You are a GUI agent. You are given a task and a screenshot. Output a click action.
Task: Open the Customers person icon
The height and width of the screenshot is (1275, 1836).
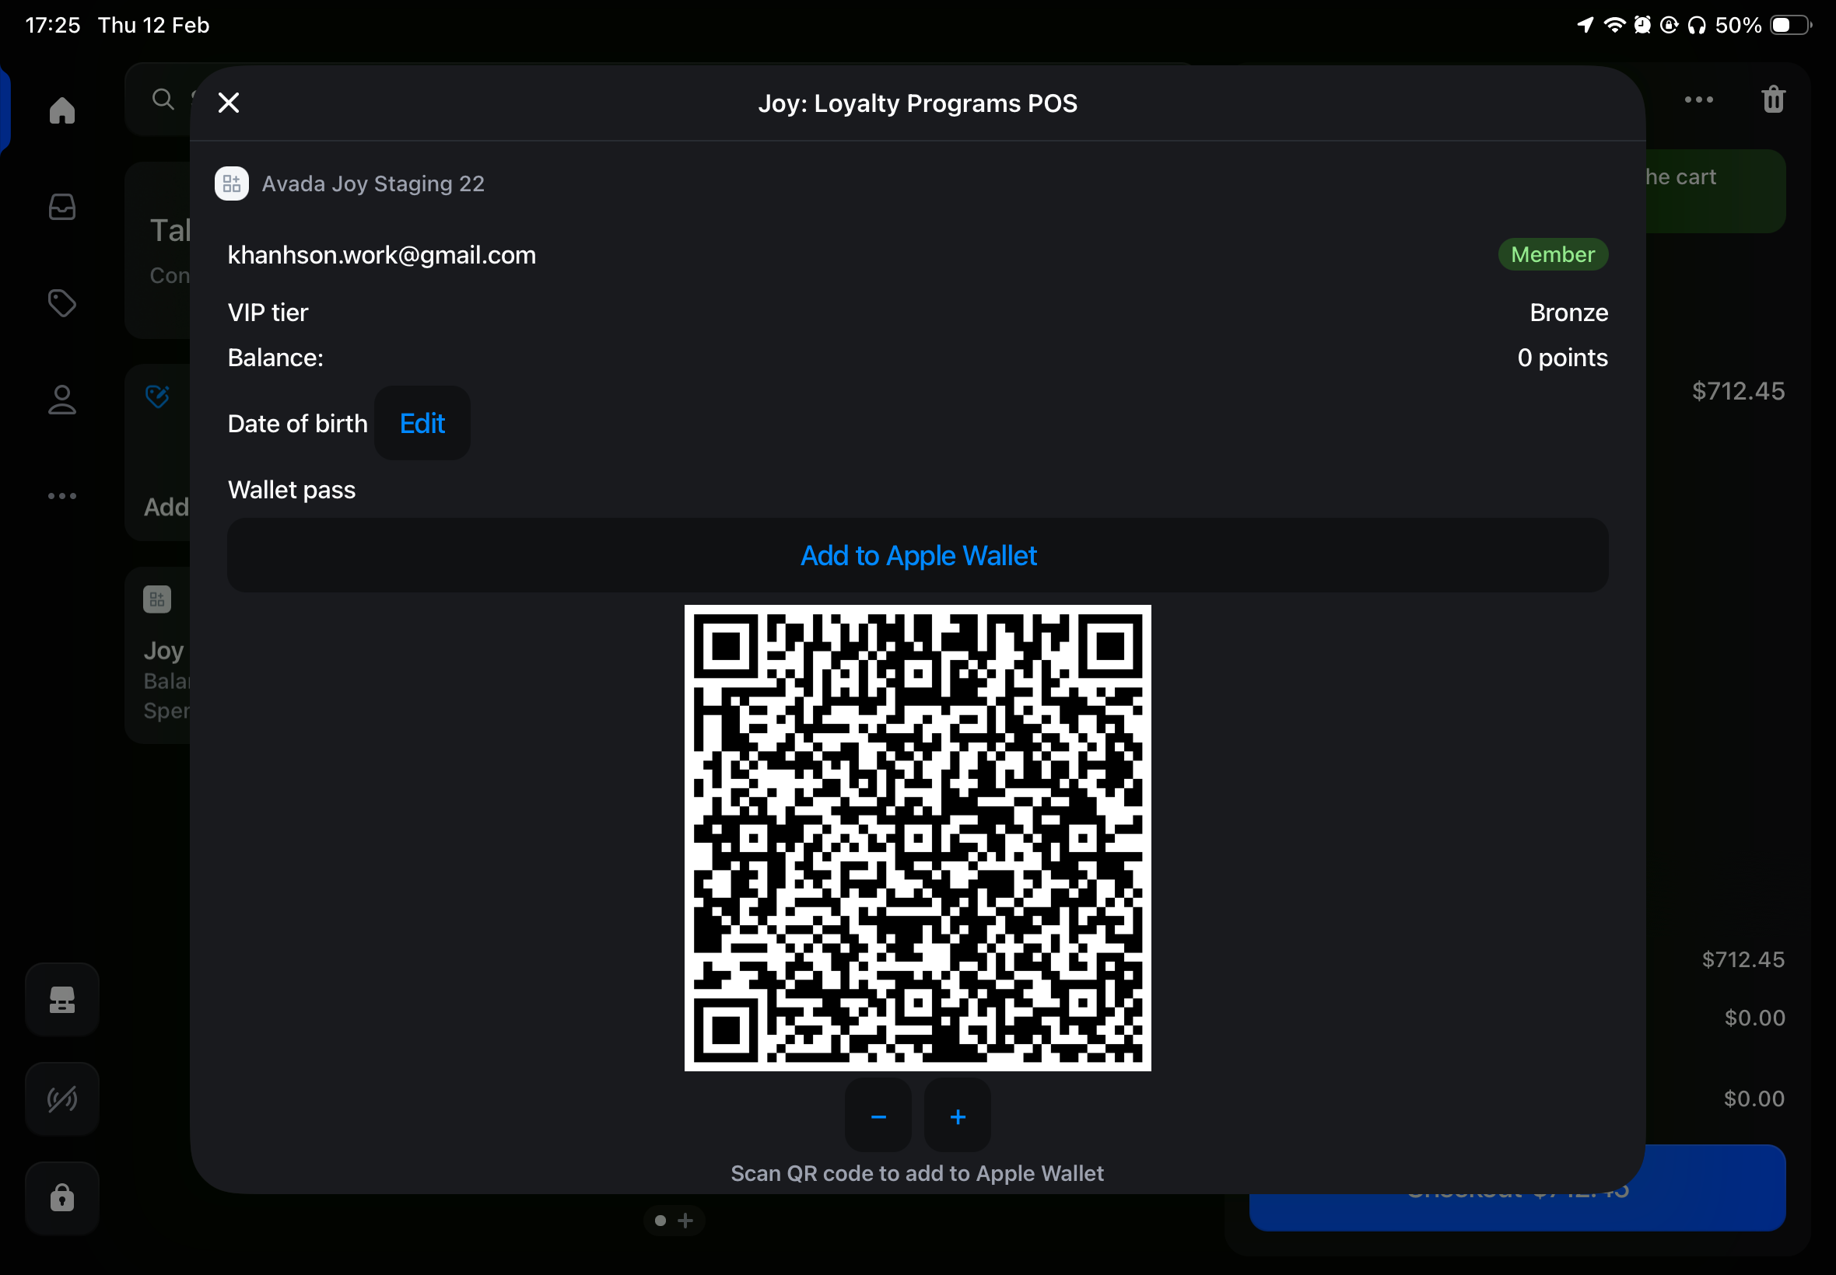pyautogui.click(x=61, y=400)
